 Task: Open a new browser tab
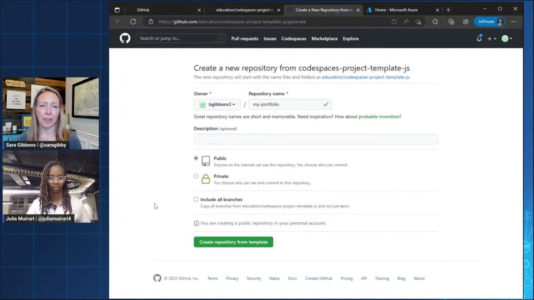[448, 10]
